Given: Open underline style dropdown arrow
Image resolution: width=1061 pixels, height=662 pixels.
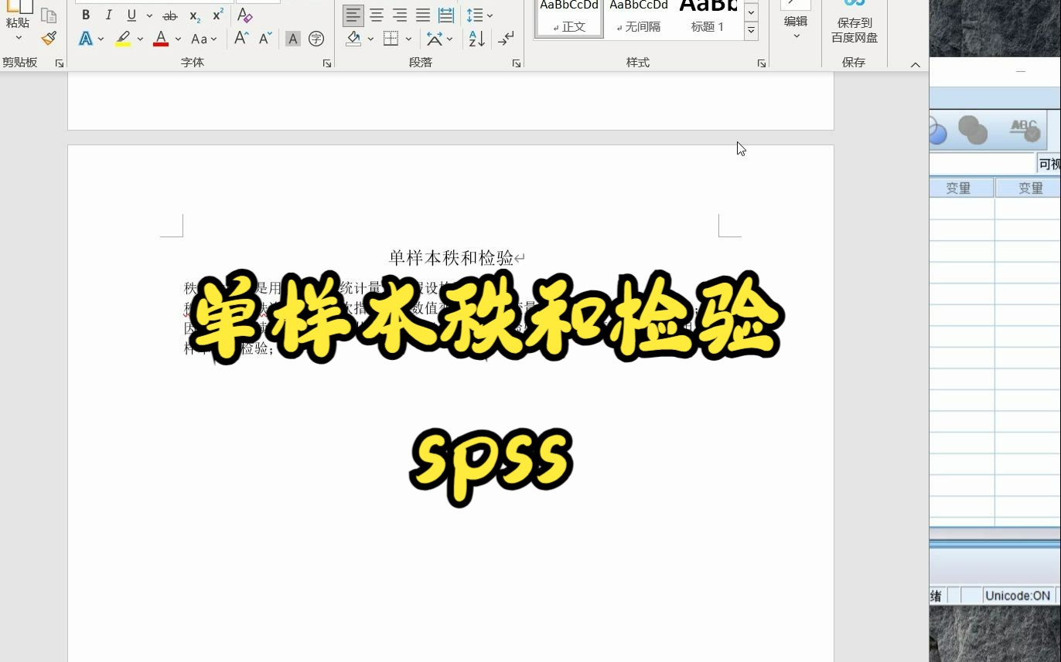Looking at the screenshot, I should [148, 15].
